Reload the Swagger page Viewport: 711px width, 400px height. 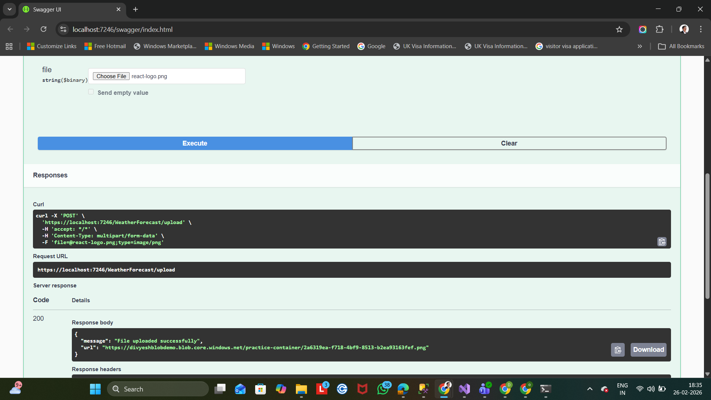coord(44,30)
